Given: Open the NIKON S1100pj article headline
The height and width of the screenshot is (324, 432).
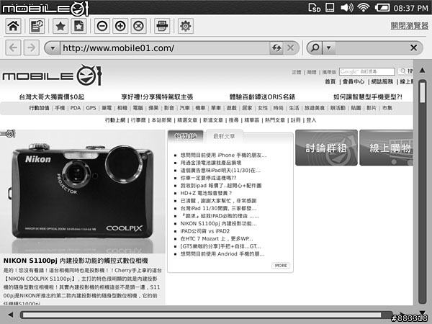Looking at the screenshot, I should (x=76, y=261).
